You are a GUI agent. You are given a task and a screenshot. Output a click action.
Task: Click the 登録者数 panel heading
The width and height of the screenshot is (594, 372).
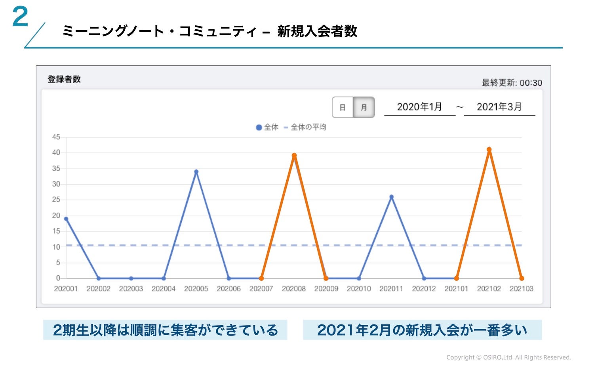[64, 79]
